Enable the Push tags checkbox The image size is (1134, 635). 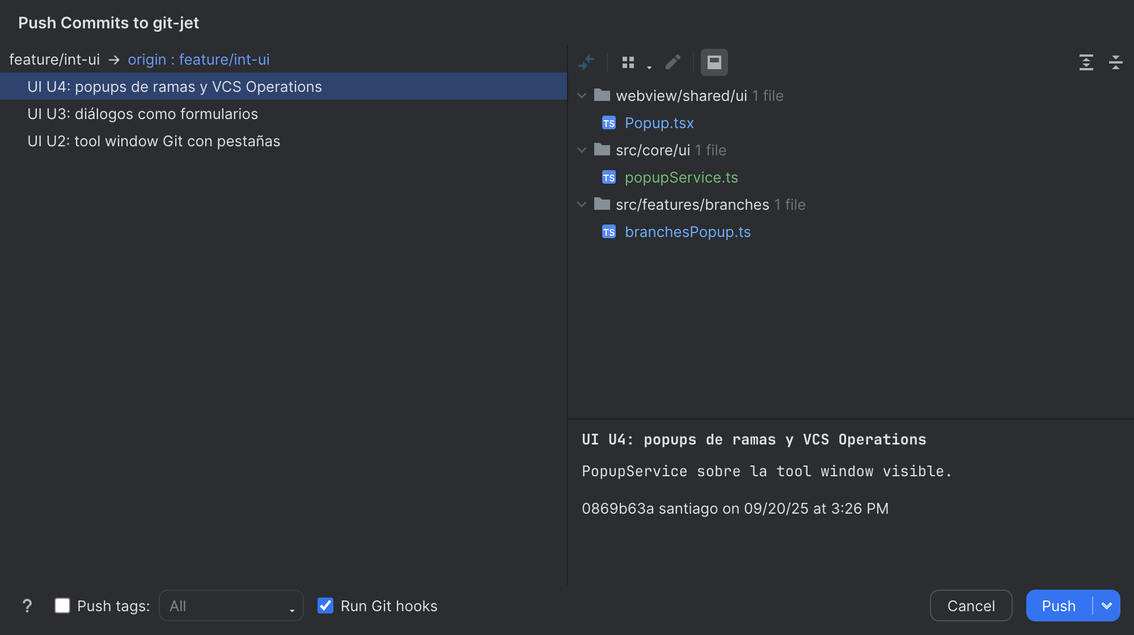pyautogui.click(x=62, y=606)
